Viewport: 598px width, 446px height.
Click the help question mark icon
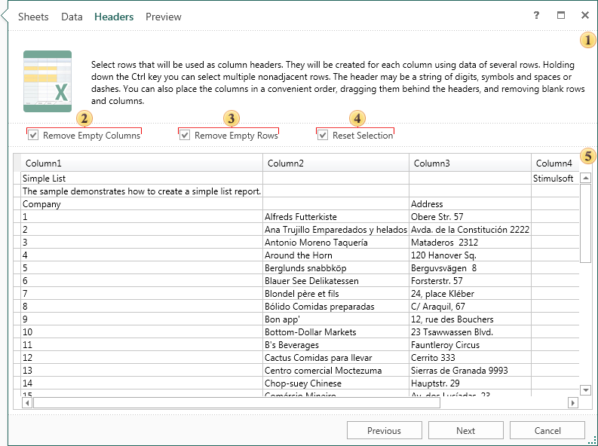pos(536,15)
